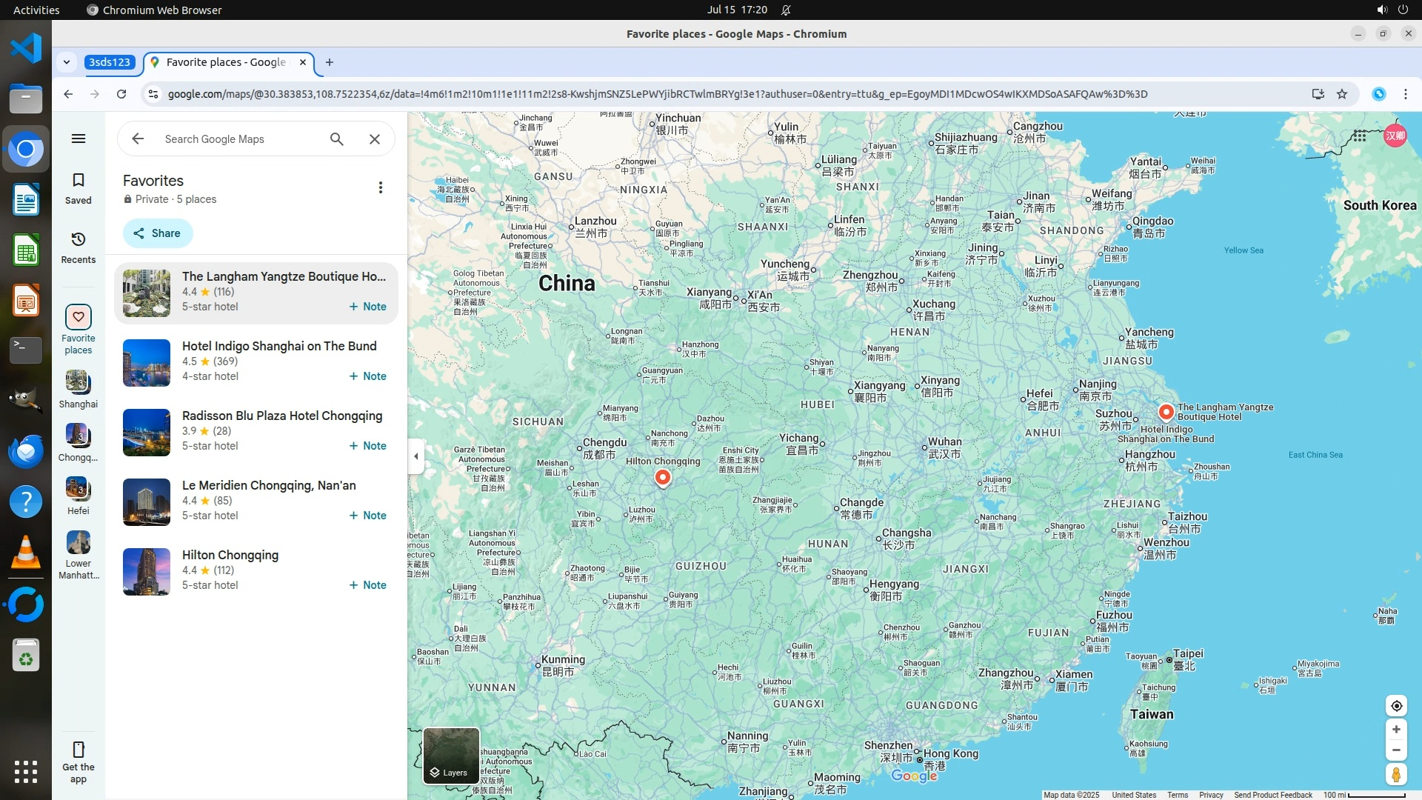Image resolution: width=1422 pixels, height=800 pixels.
Task: Toggle the Layers map view
Action: (x=451, y=756)
